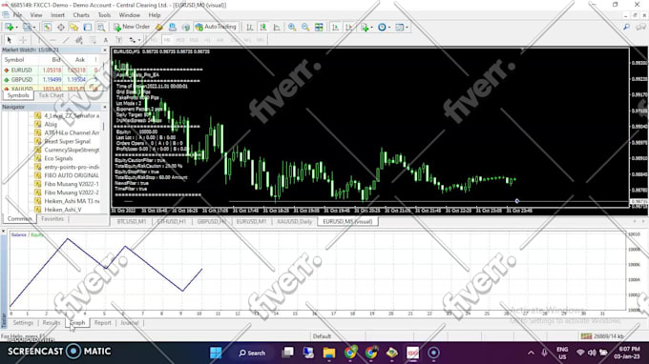Screen dimensions: 649x364
Task: Switch to the Tick Chart tab
Action: (51, 95)
